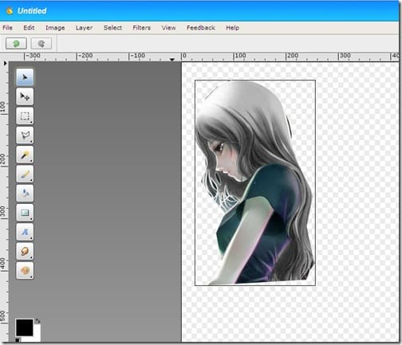Select the Magic Wand tool

[25, 155]
